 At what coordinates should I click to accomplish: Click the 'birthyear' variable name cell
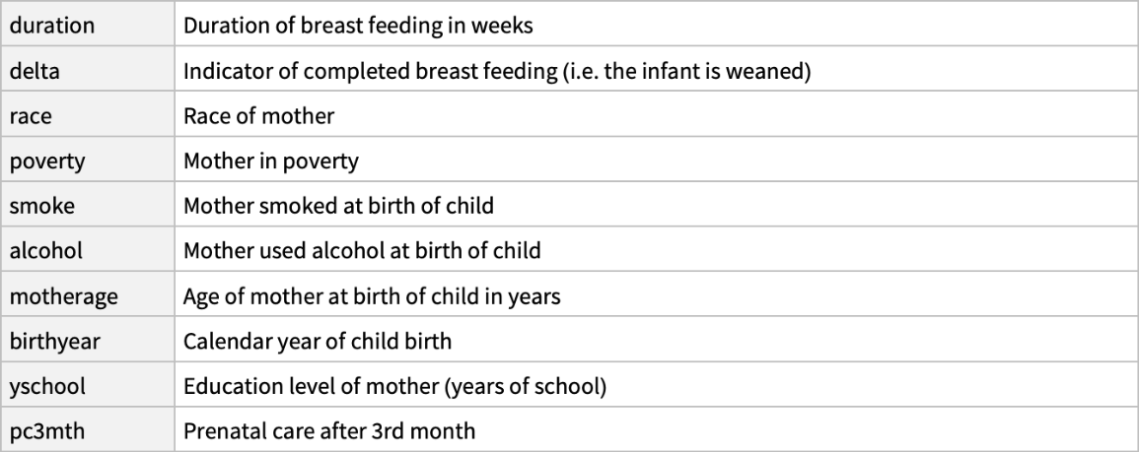[x=58, y=341]
